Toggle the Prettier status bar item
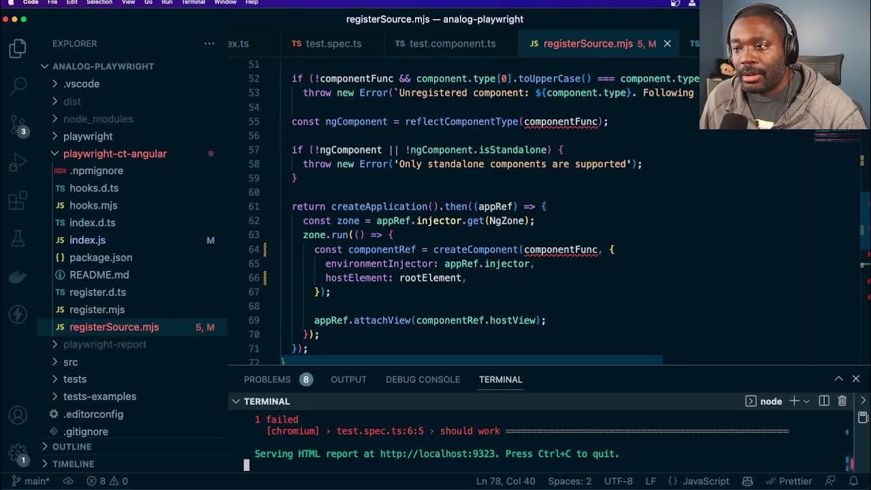The height and width of the screenshot is (490, 871). 788,480
